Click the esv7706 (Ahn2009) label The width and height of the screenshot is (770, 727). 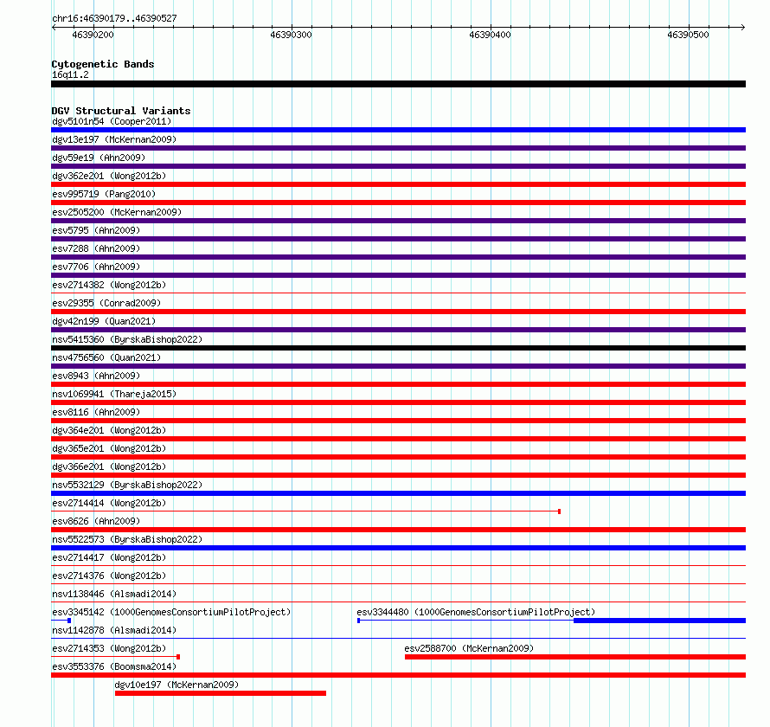[x=96, y=267]
